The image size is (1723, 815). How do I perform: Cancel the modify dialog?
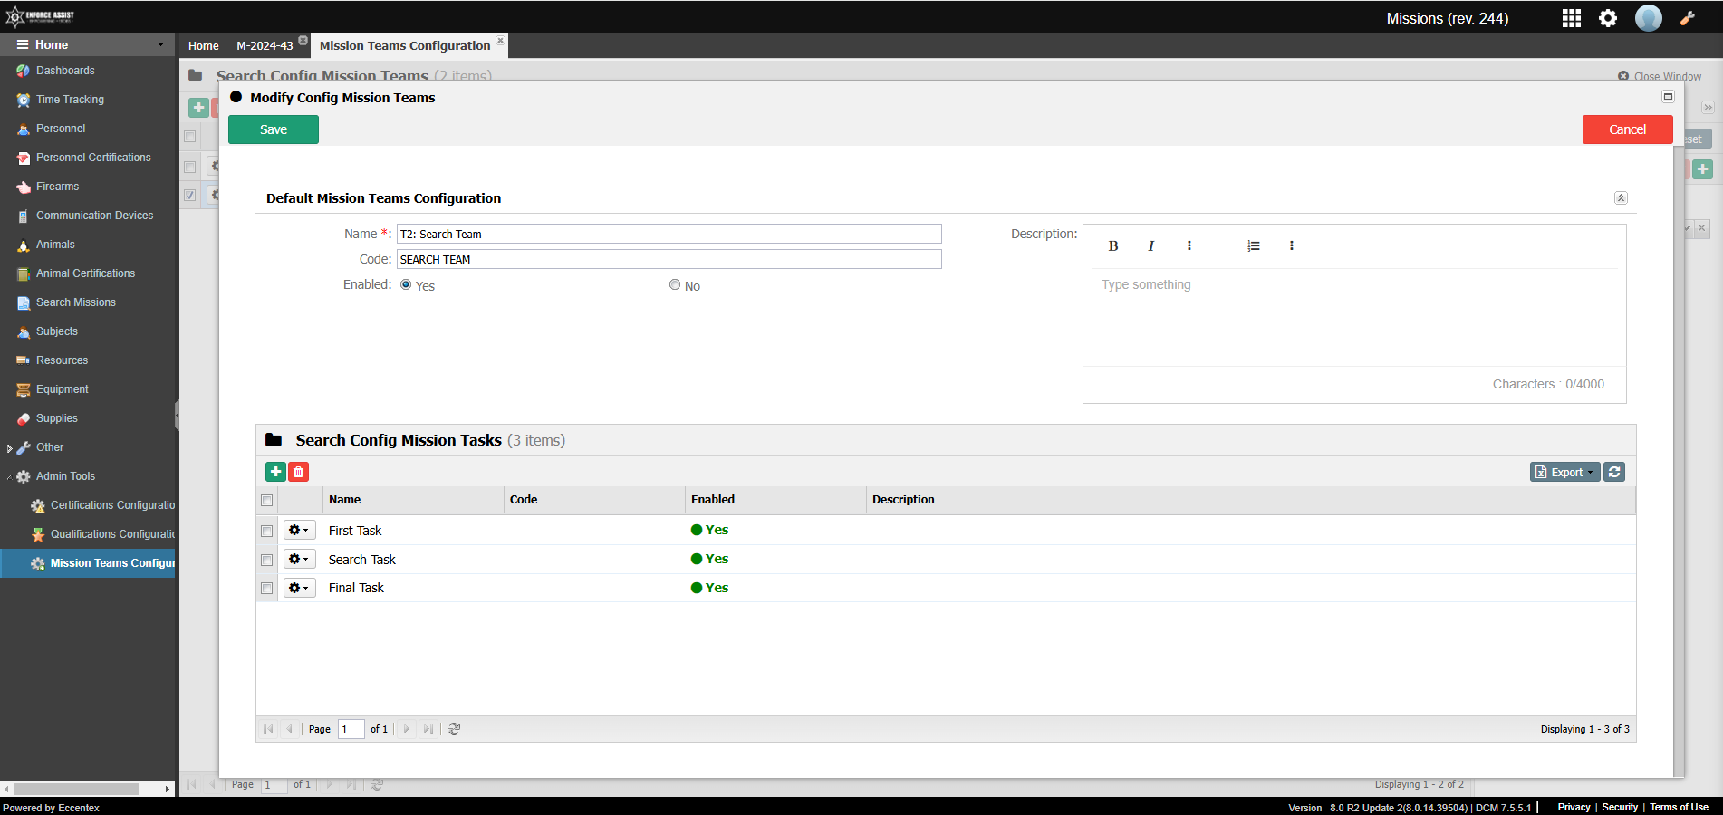click(1627, 129)
